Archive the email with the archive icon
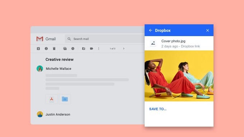244x137 pixels. pos(38,49)
